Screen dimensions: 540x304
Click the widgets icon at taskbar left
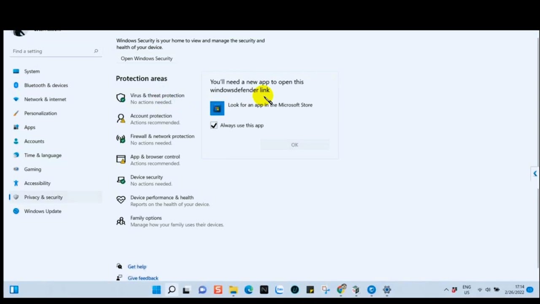pos(14,290)
